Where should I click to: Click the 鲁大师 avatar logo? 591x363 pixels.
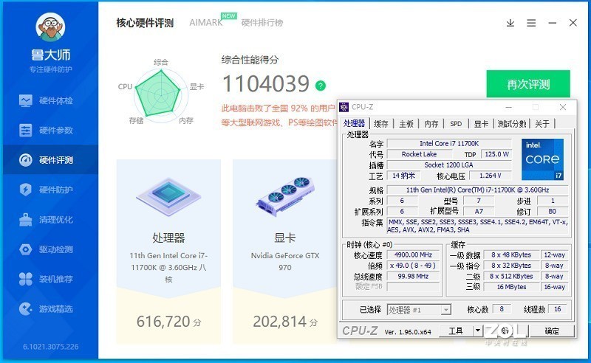point(50,27)
